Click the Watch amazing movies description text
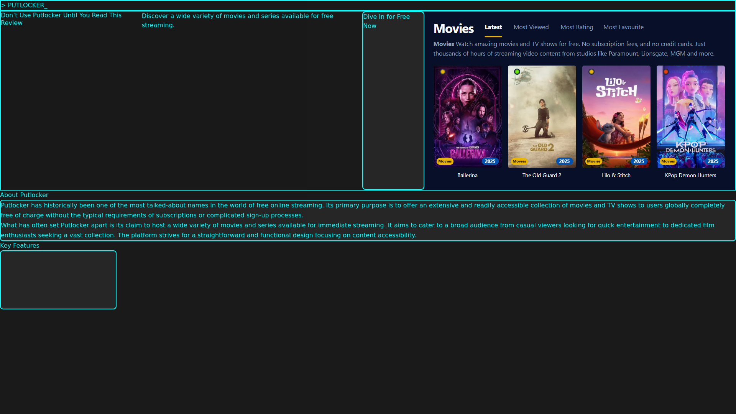736x414 pixels. tap(574, 49)
